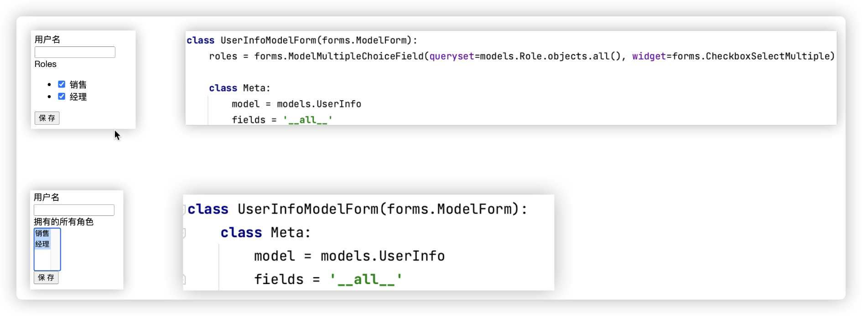Click the 保存 button under the Roles checkboxes
This screenshot has height=316, width=862.
click(47, 118)
